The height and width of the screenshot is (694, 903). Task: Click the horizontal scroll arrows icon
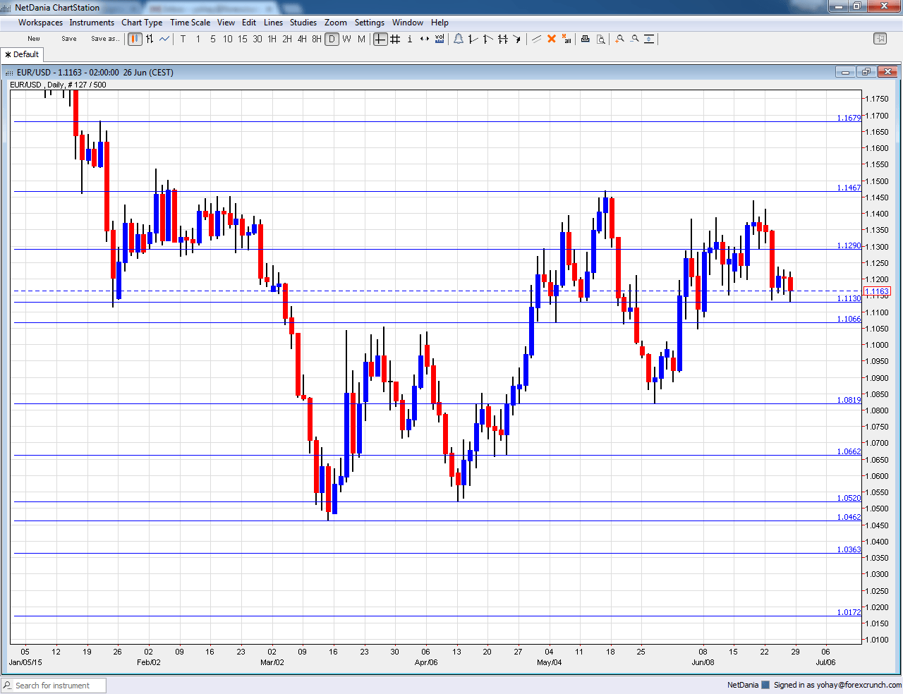point(425,39)
